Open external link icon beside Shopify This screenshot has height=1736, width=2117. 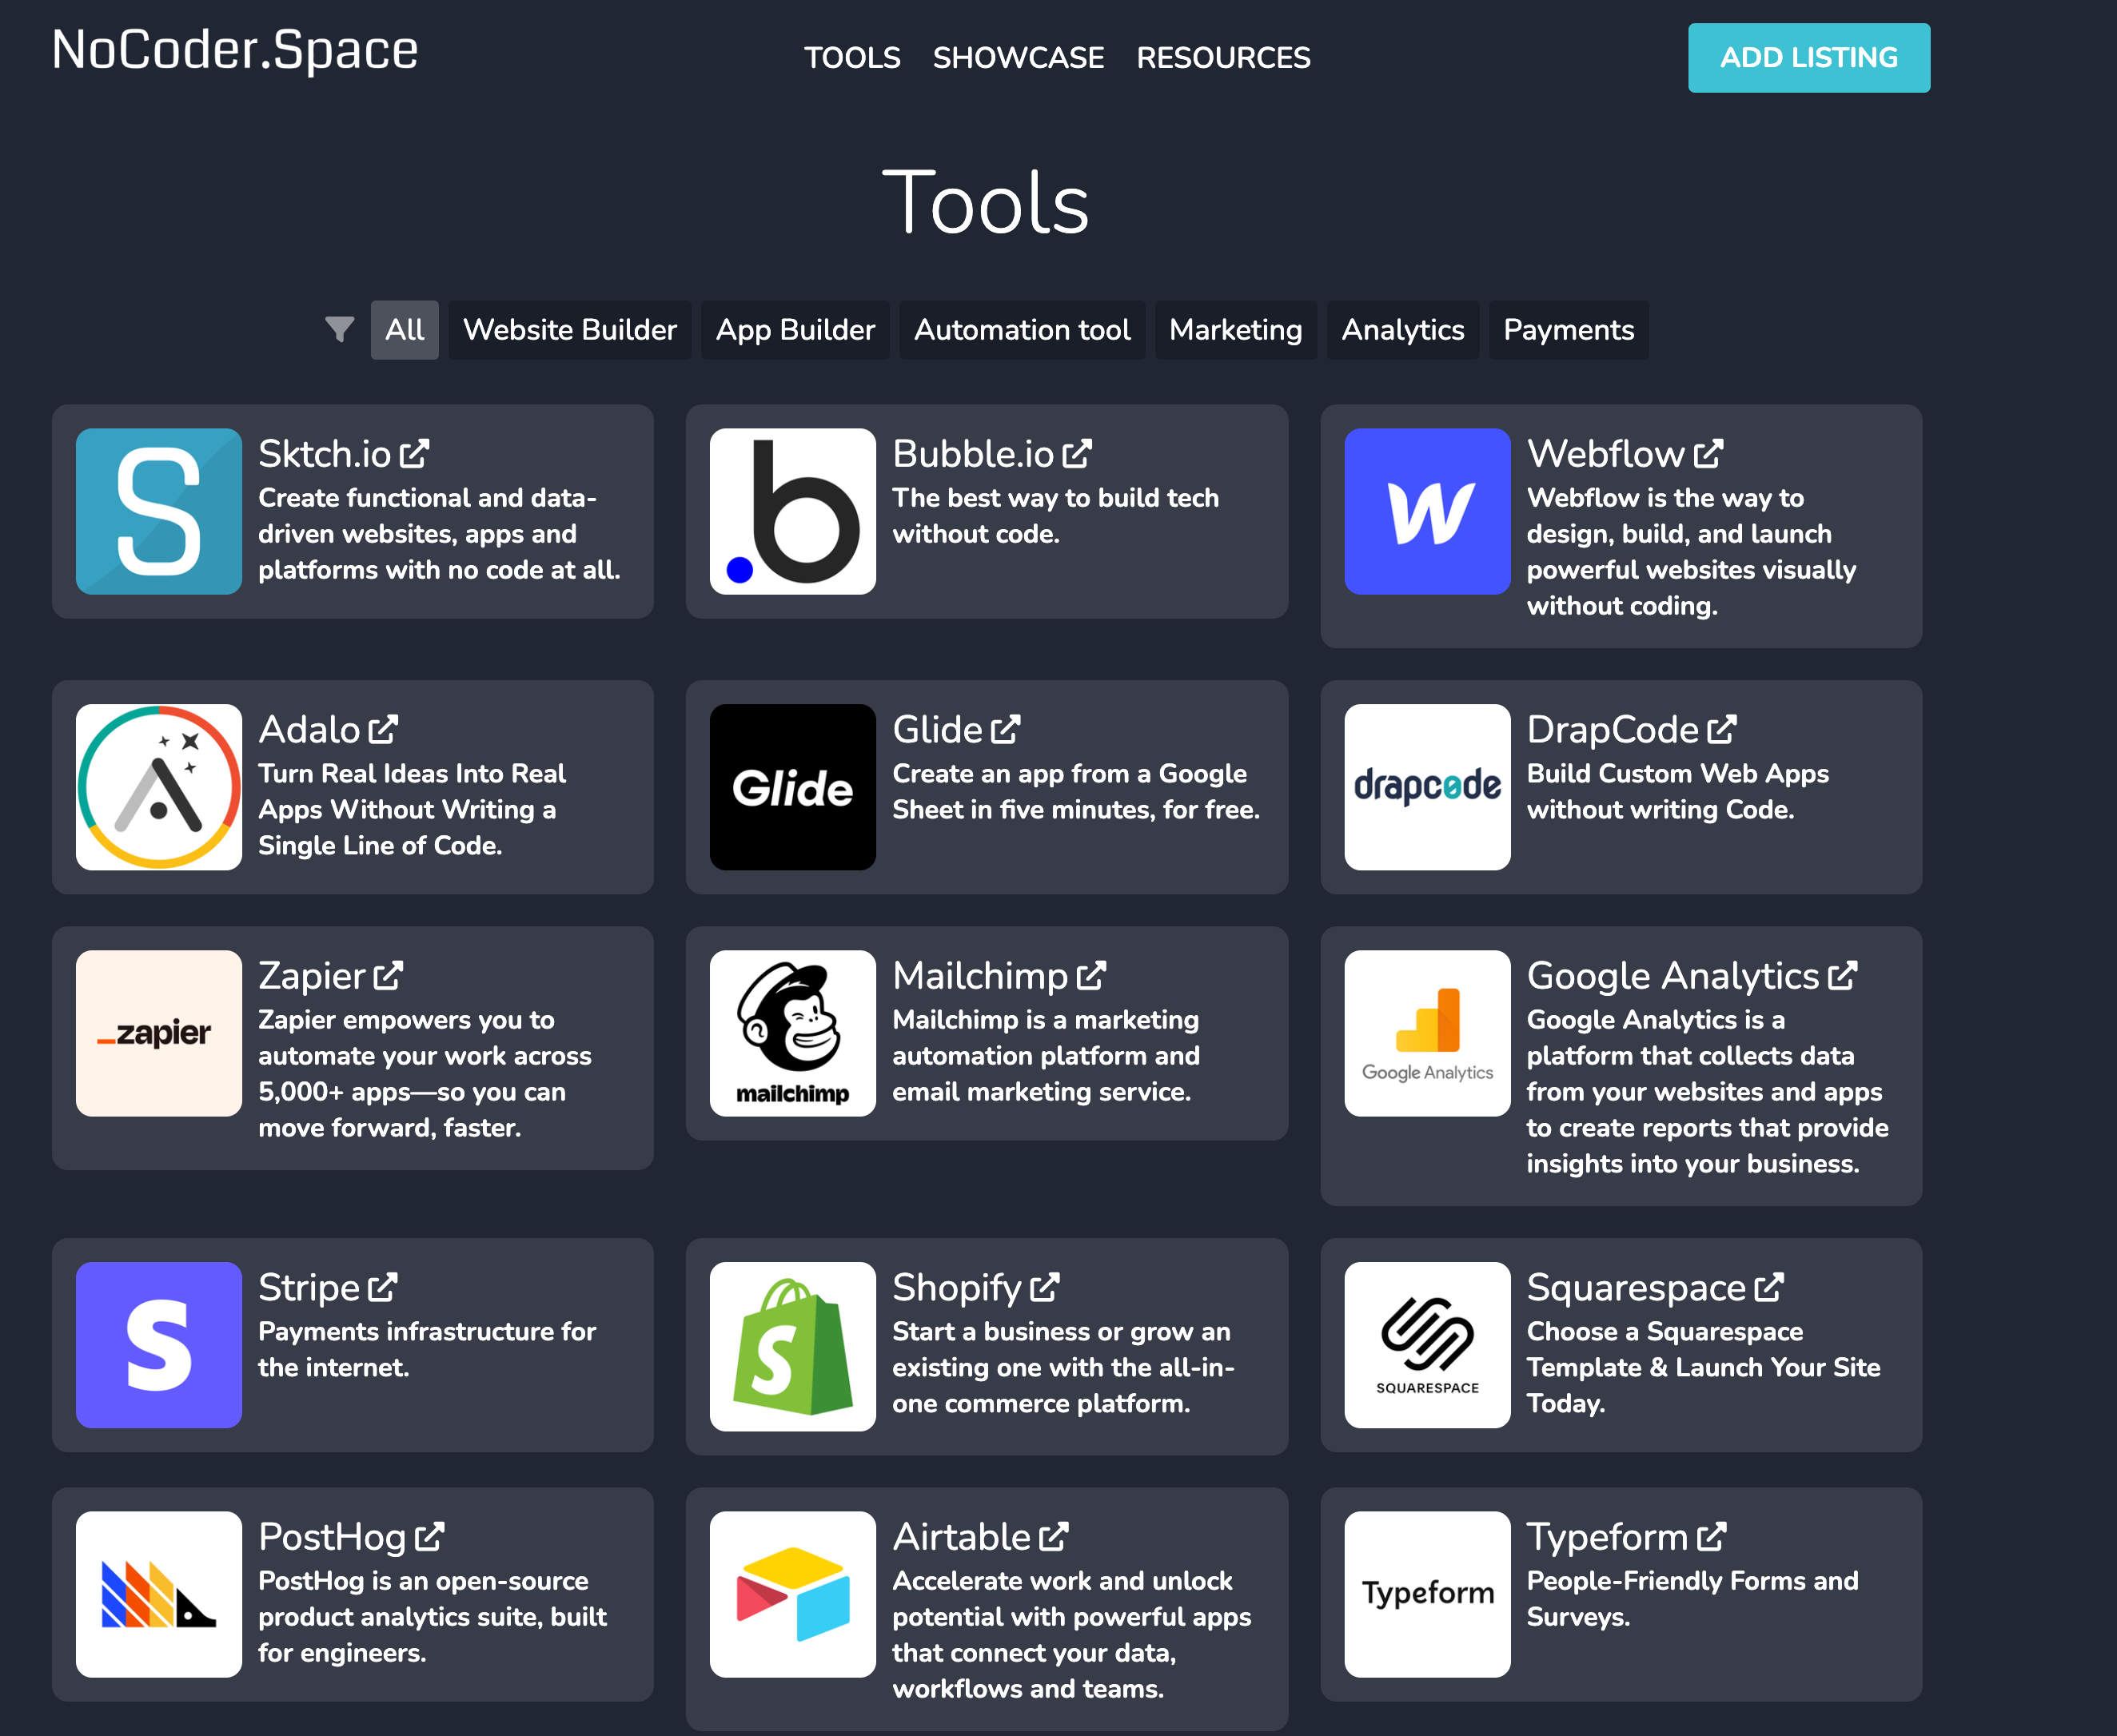pyautogui.click(x=1044, y=1287)
